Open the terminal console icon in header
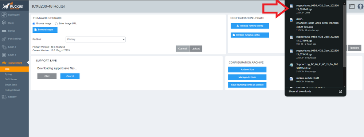The image size is (364, 137). (x=352, y=7)
